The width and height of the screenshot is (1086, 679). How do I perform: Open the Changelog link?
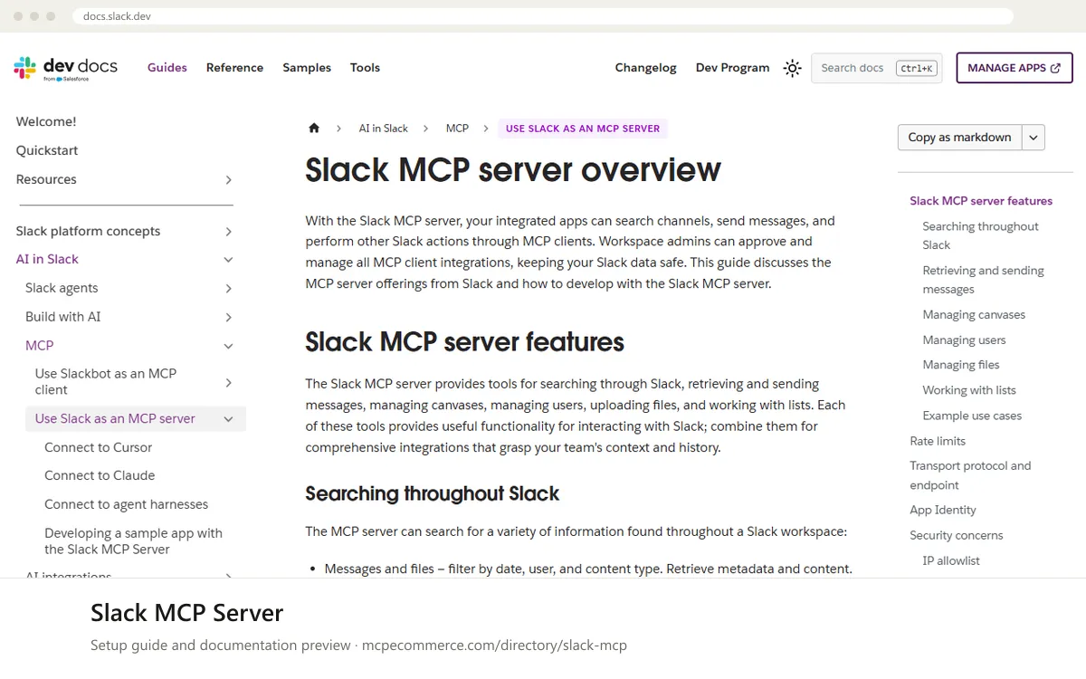point(645,68)
